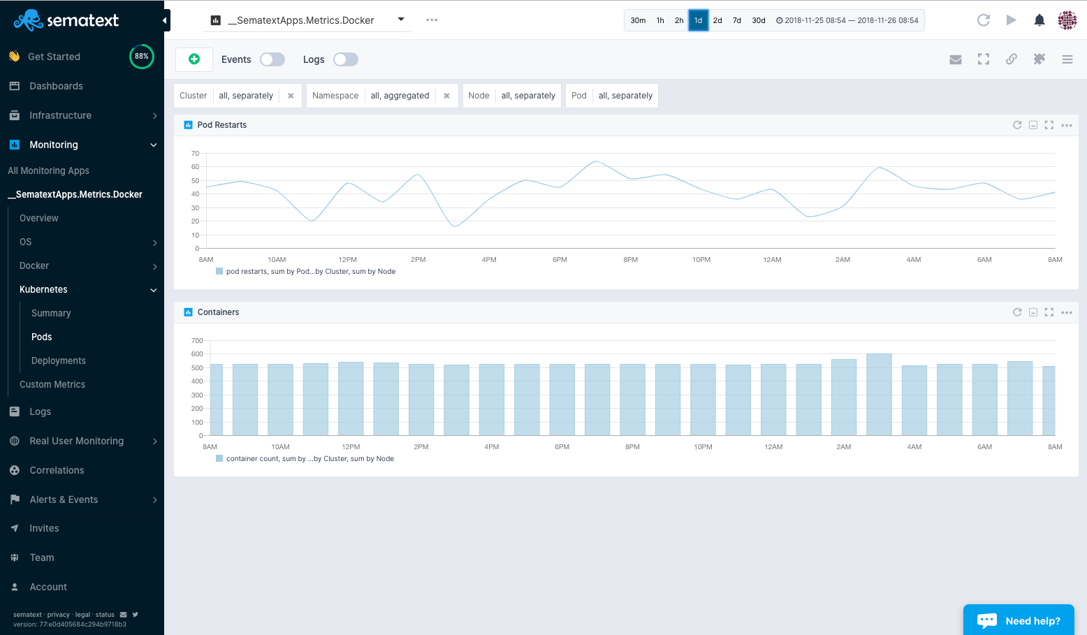Expand Containers chart to fullscreen

click(x=1049, y=312)
